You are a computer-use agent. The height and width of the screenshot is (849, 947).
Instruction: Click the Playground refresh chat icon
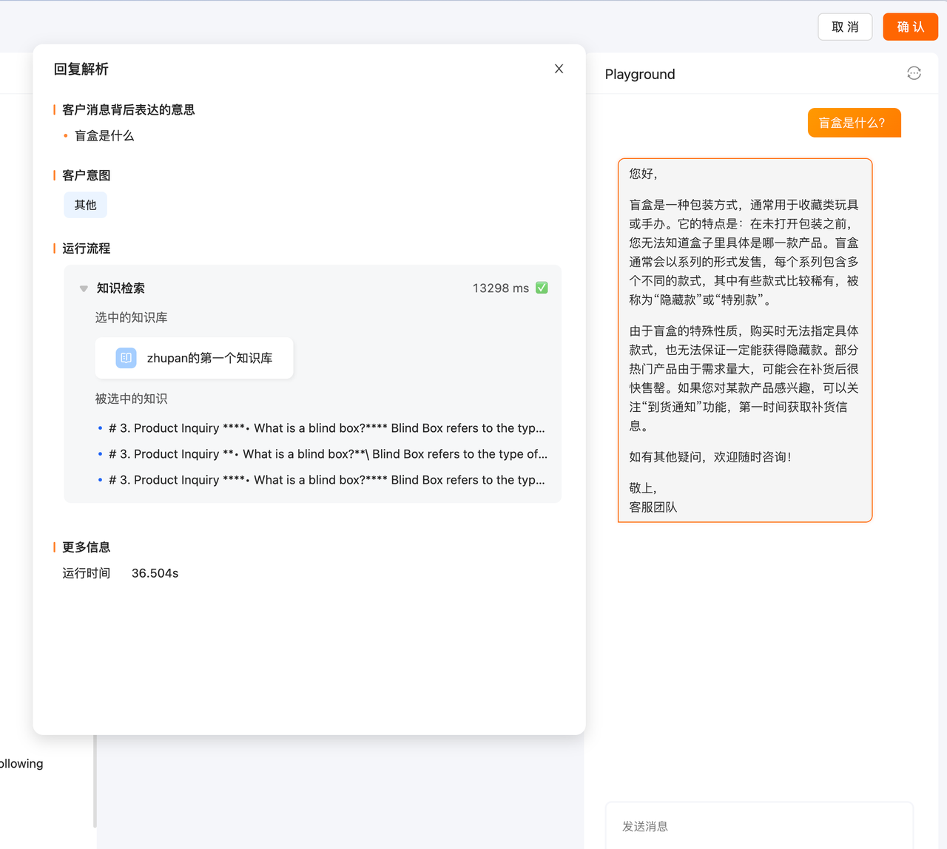point(914,72)
